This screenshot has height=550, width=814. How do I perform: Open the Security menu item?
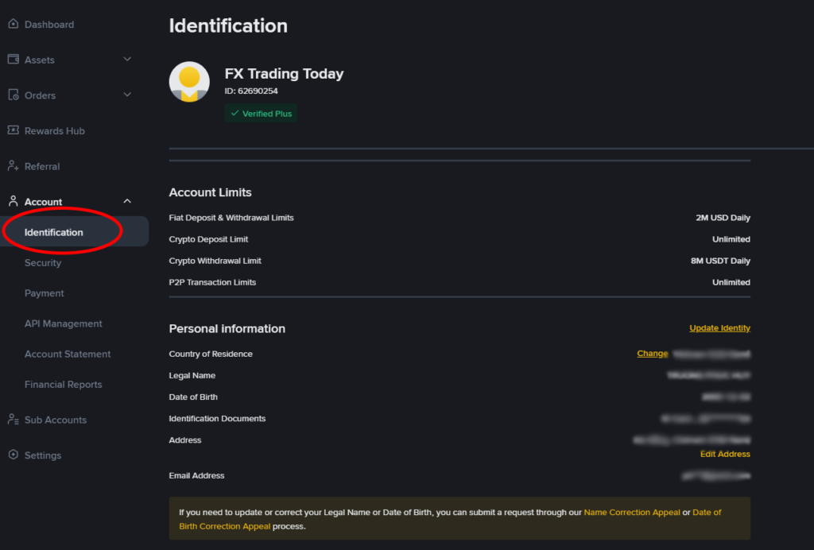43,263
